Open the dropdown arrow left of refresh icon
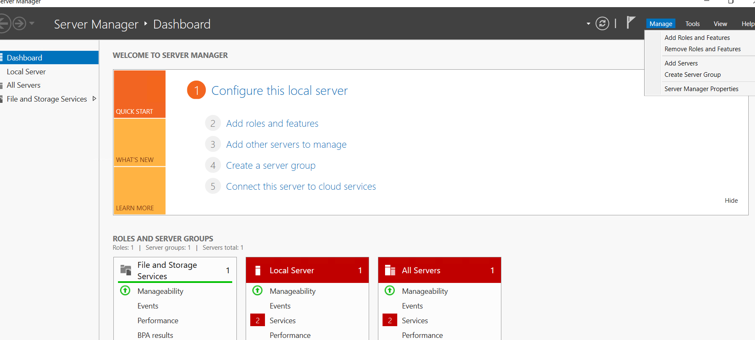This screenshot has height=340, width=755. (x=588, y=24)
